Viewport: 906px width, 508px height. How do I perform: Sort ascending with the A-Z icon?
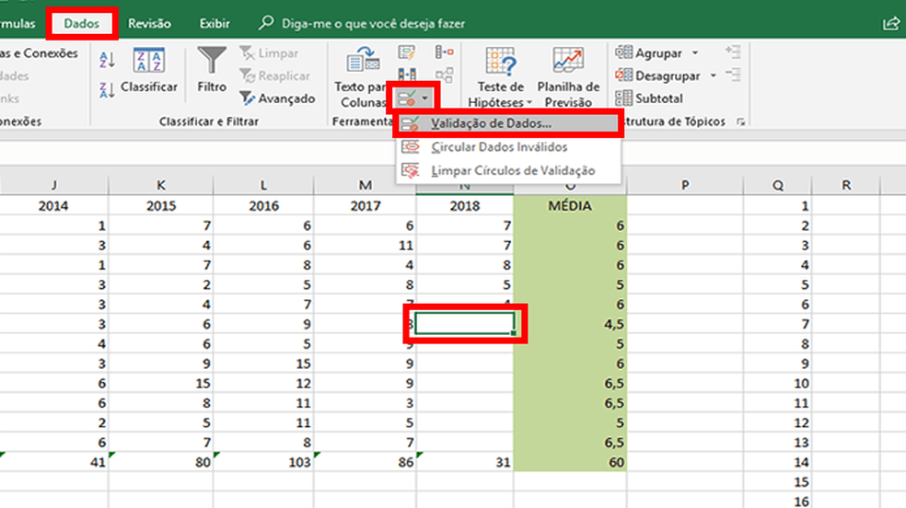pos(107,59)
